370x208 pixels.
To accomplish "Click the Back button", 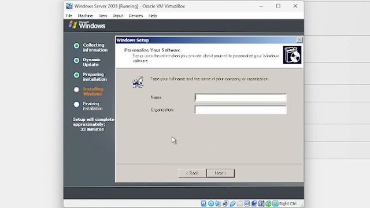I will pos(192,173).
